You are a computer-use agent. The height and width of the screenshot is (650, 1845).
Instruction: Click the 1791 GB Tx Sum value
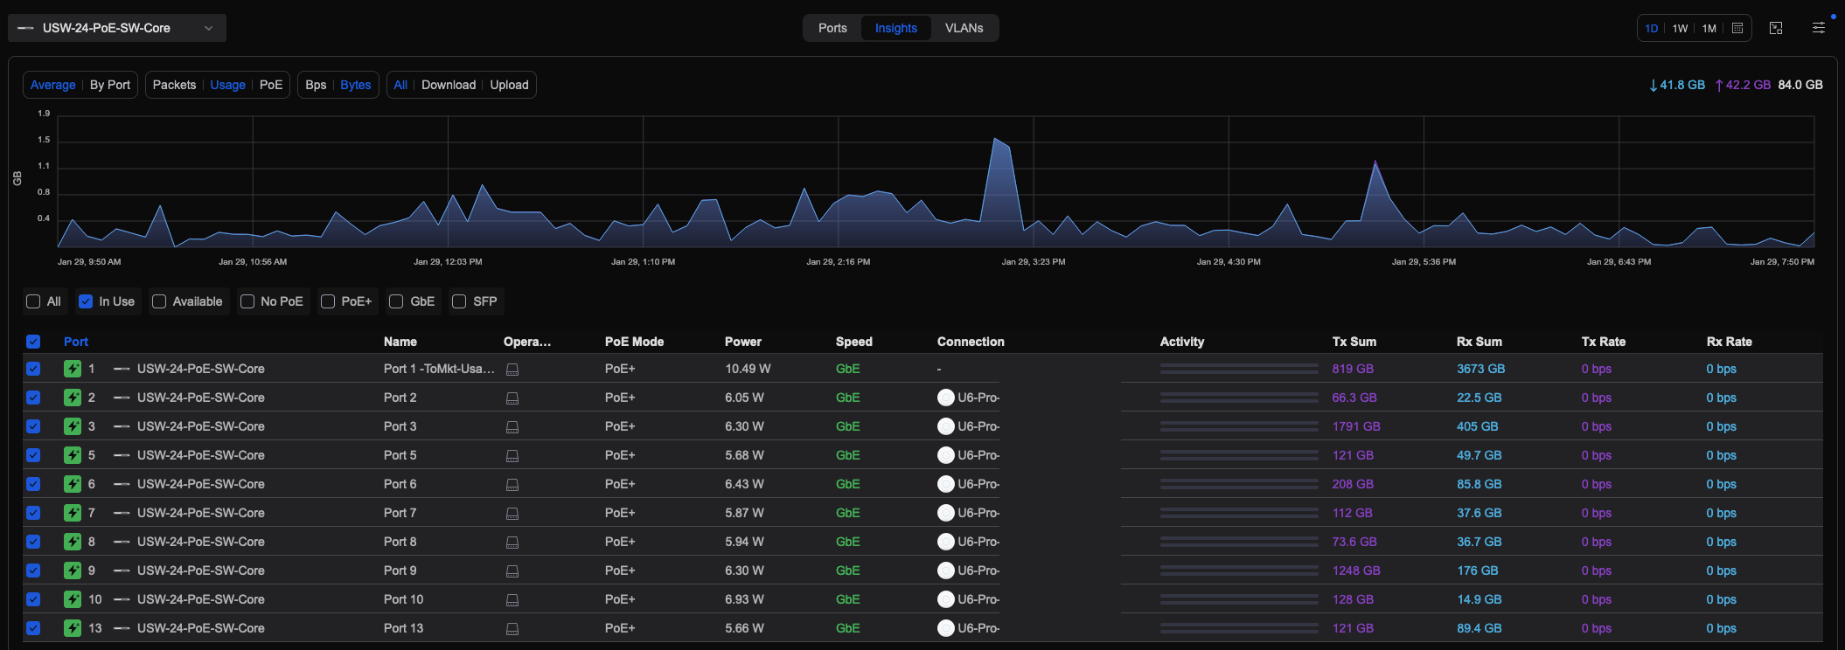[x=1356, y=426]
